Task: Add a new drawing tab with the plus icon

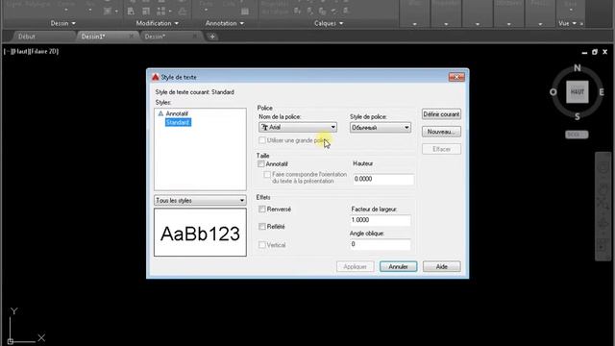Action: point(212,37)
